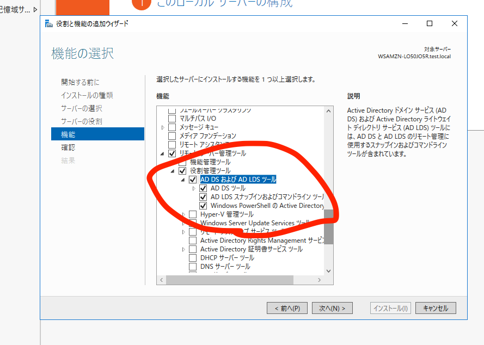Check Hyper-V 管理ツール
This screenshot has height=345, width=484.
[x=193, y=214]
